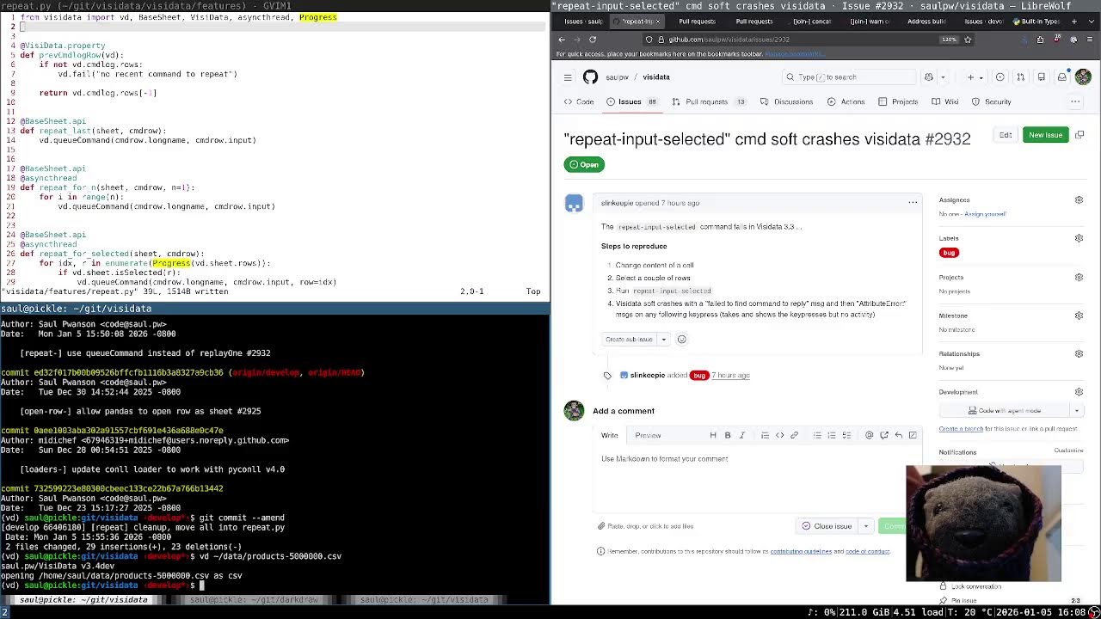Edit Labels with the gear icon
Image resolution: width=1101 pixels, height=619 pixels.
pyautogui.click(x=1079, y=238)
